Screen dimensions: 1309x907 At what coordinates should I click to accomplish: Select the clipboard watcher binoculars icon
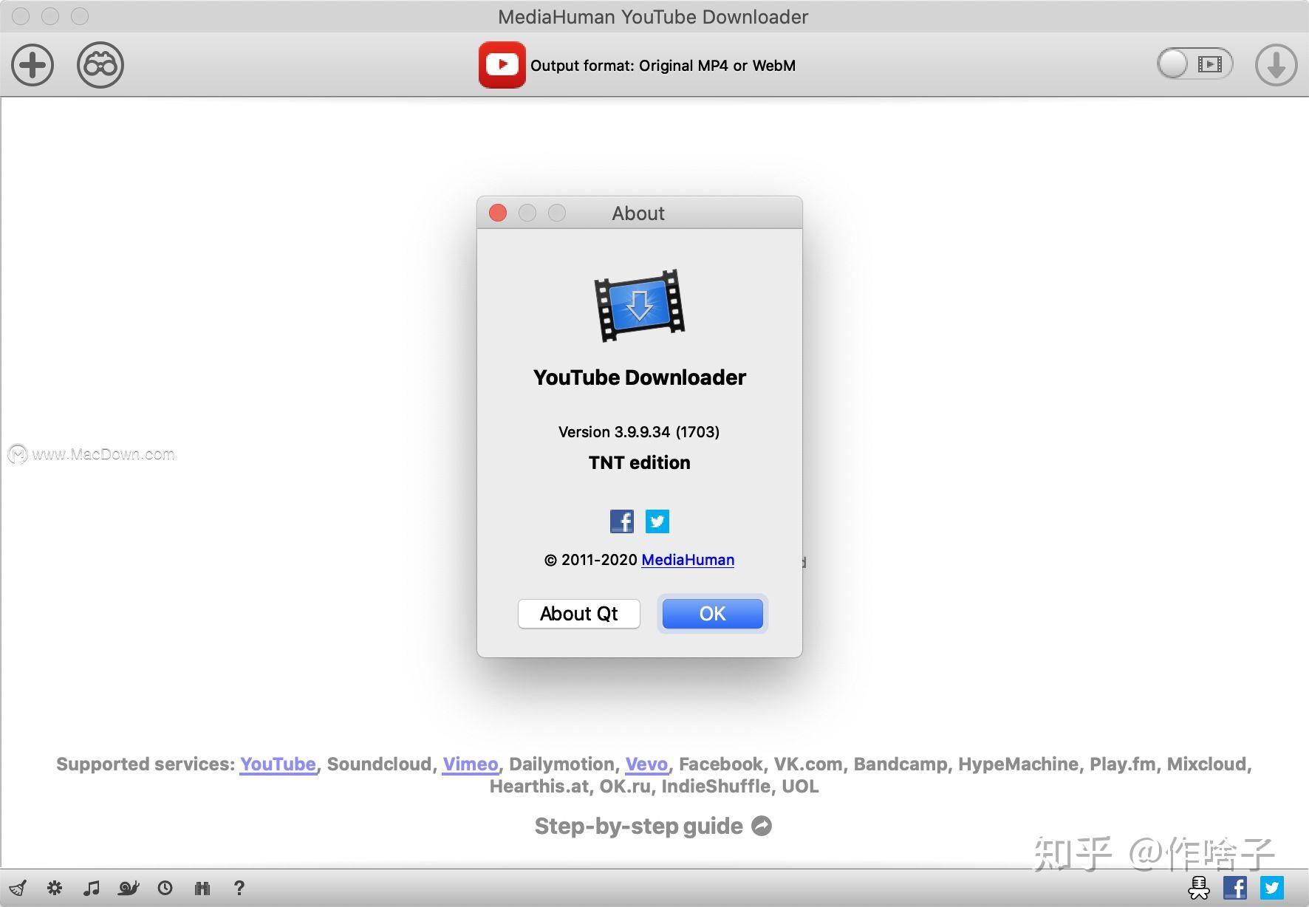[x=100, y=65]
